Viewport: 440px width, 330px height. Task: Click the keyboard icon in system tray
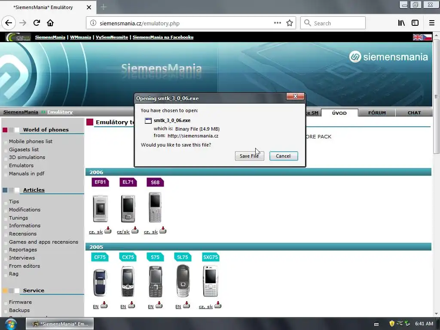tap(376, 324)
